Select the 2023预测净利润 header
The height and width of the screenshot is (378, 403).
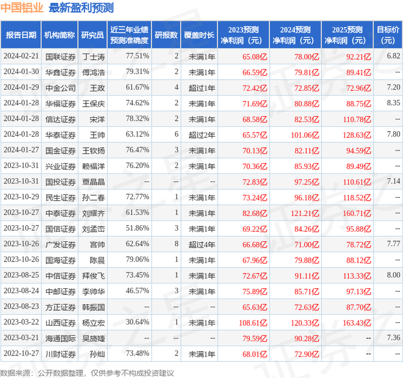243,35
